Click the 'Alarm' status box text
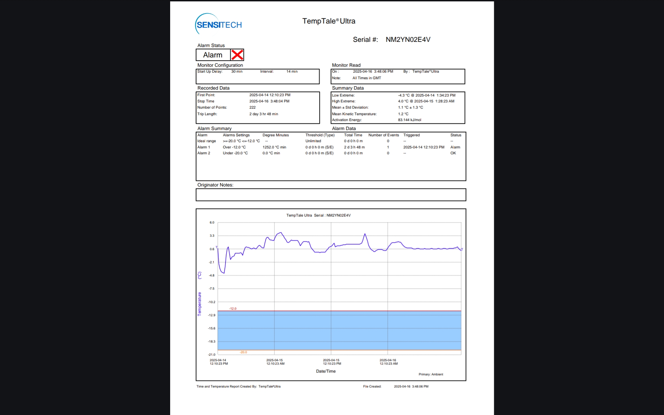The width and height of the screenshot is (664, 415). [213, 55]
